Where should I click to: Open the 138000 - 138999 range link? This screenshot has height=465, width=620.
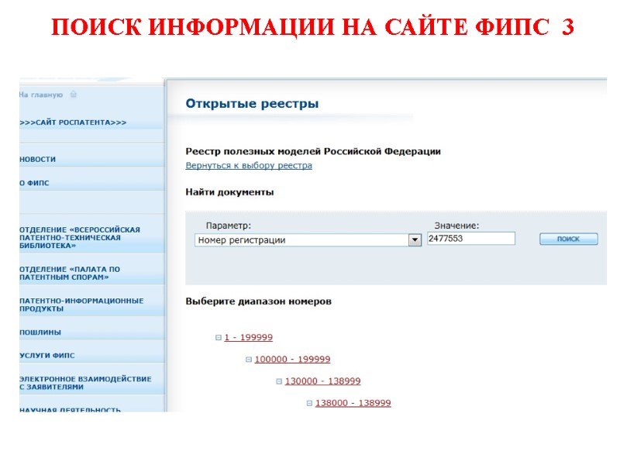point(353,402)
